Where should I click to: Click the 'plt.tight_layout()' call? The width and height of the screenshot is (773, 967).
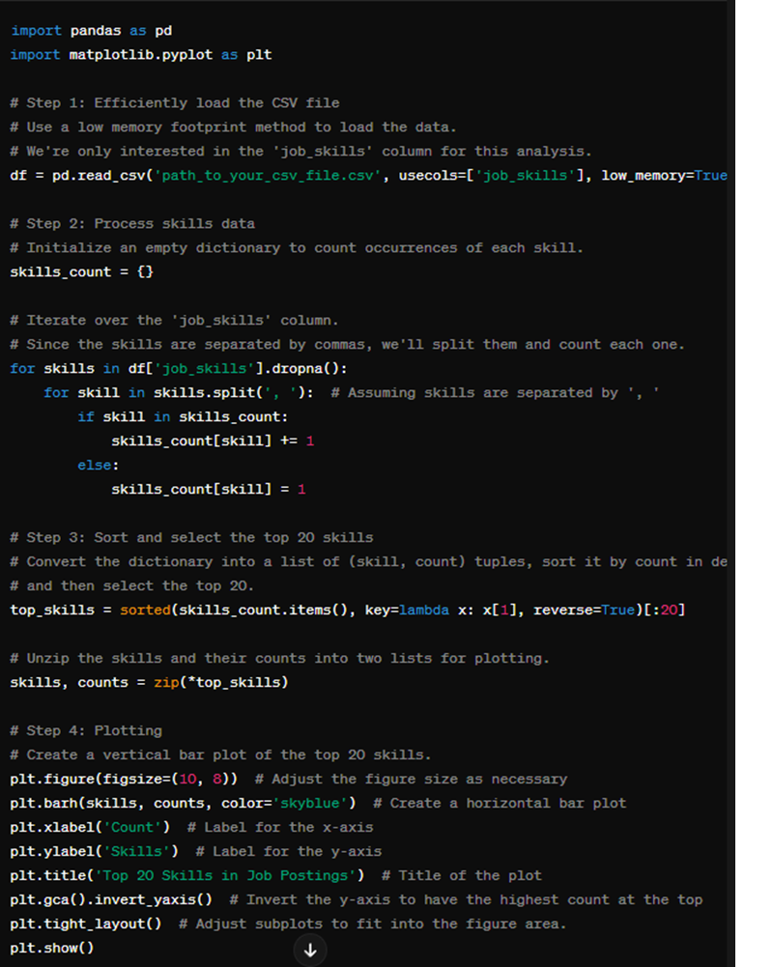pos(86,924)
